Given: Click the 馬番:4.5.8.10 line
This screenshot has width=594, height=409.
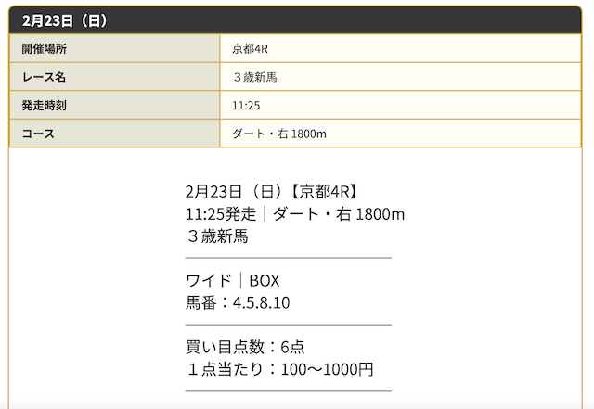Looking at the screenshot, I should 238,302.
